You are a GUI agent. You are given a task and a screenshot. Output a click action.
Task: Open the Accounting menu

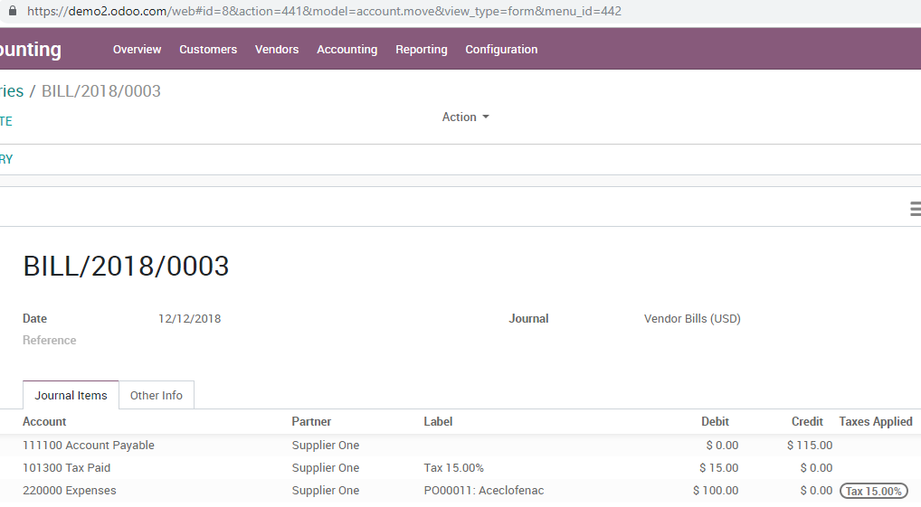[x=347, y=50]
